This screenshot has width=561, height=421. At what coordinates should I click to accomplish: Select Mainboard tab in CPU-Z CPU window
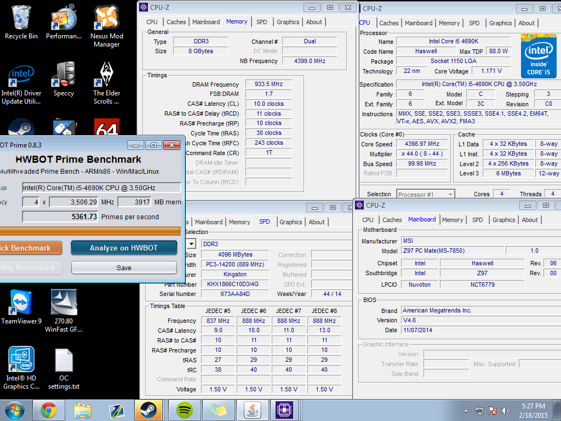pos(419,23)
